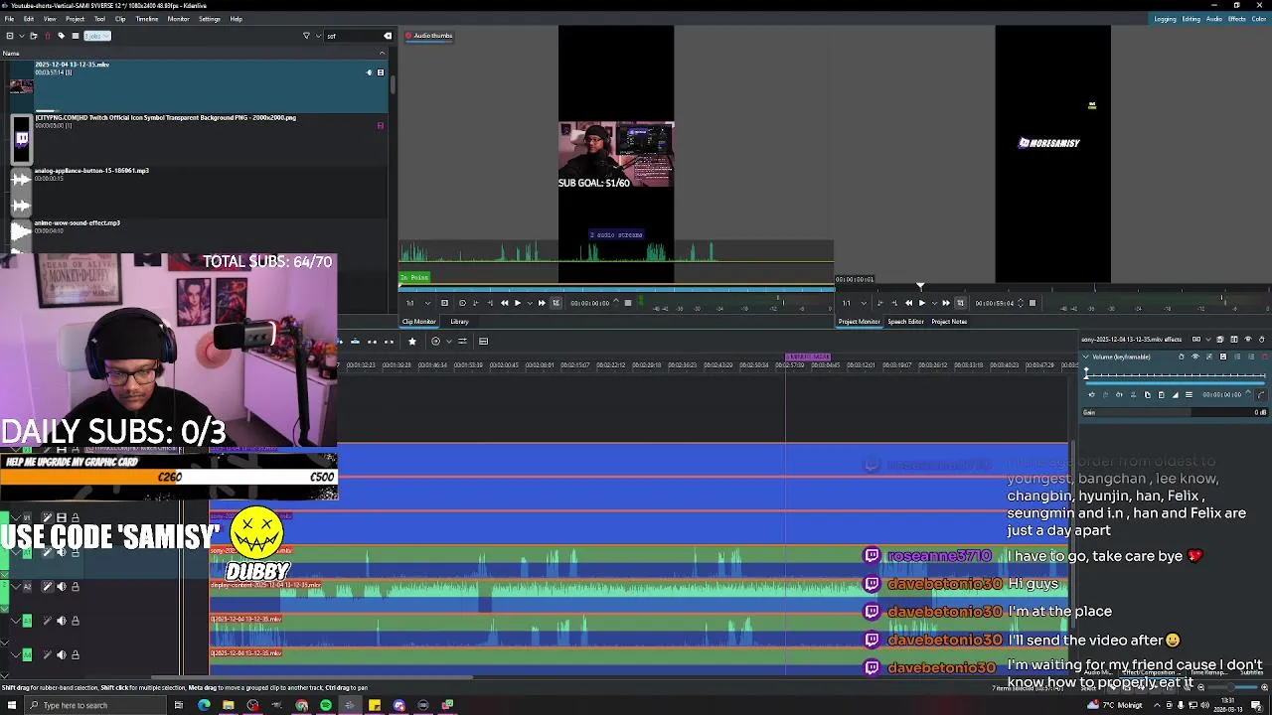Click the purple guide marker on timeline ruler

808,357
